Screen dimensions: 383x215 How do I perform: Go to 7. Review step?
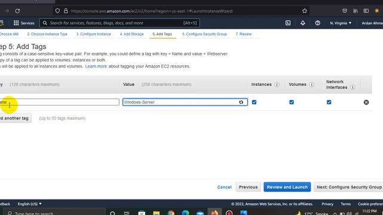[244, 34]
